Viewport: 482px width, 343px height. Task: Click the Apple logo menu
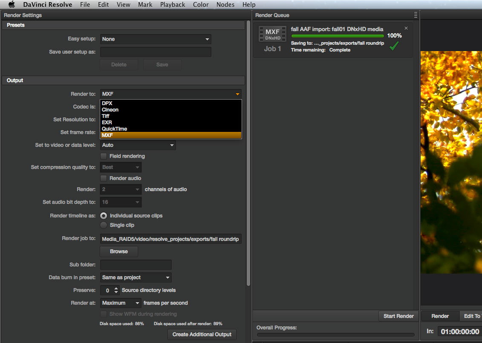(x=12, y=5)
